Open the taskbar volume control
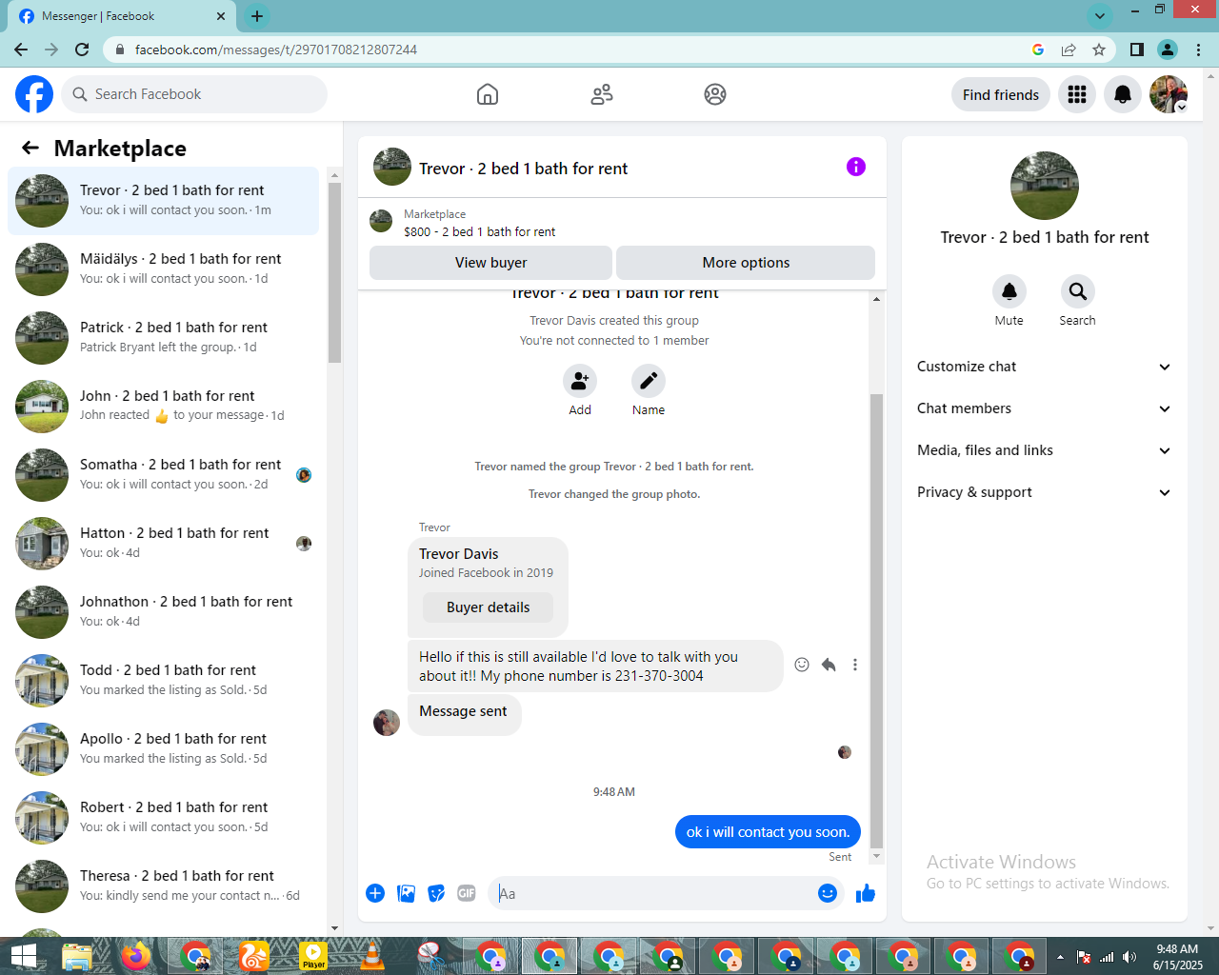Image resolution: width=1219 pixels, height=975 pixels. coord(1129,957)
